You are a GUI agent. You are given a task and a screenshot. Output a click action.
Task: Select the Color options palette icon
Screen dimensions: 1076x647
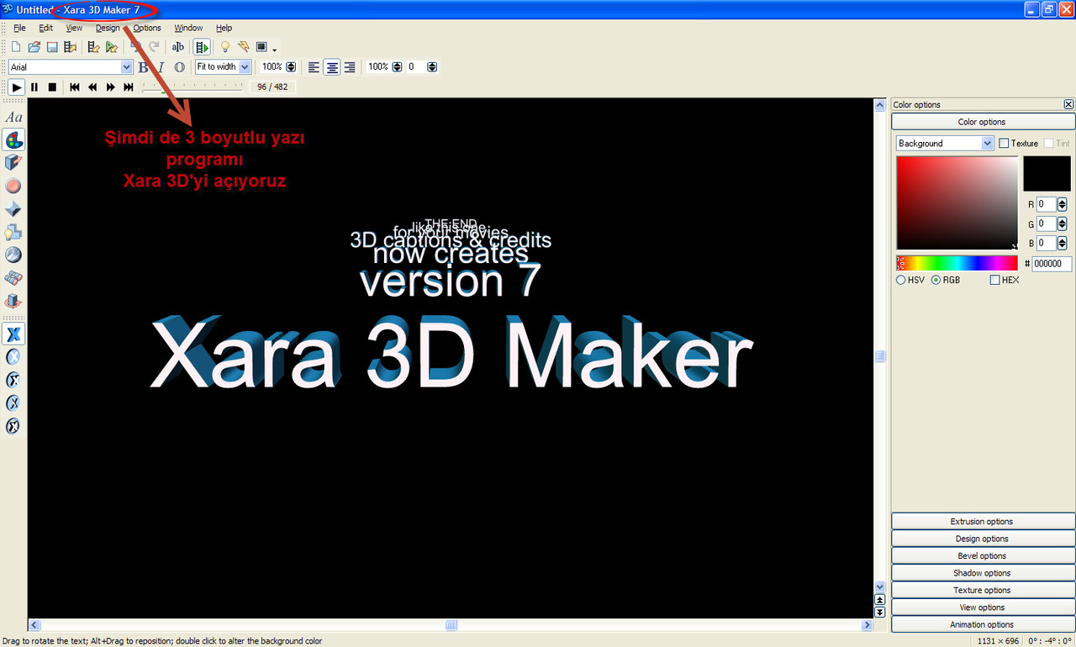[13, 139]
